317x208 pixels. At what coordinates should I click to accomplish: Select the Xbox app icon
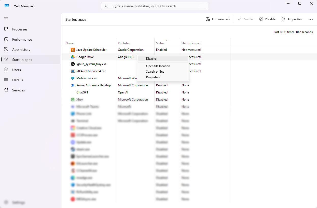pos(73,100)
